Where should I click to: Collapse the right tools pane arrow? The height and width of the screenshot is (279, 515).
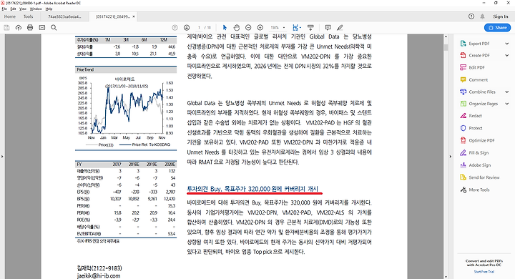(x=451, y=157)
